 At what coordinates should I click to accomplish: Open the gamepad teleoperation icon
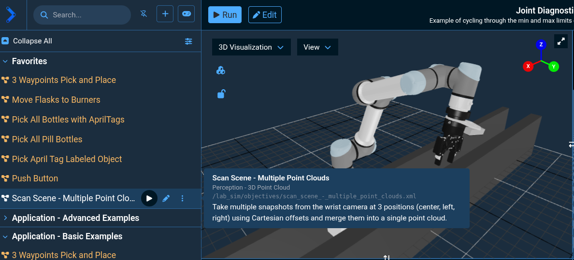click(x=186, y=14)
